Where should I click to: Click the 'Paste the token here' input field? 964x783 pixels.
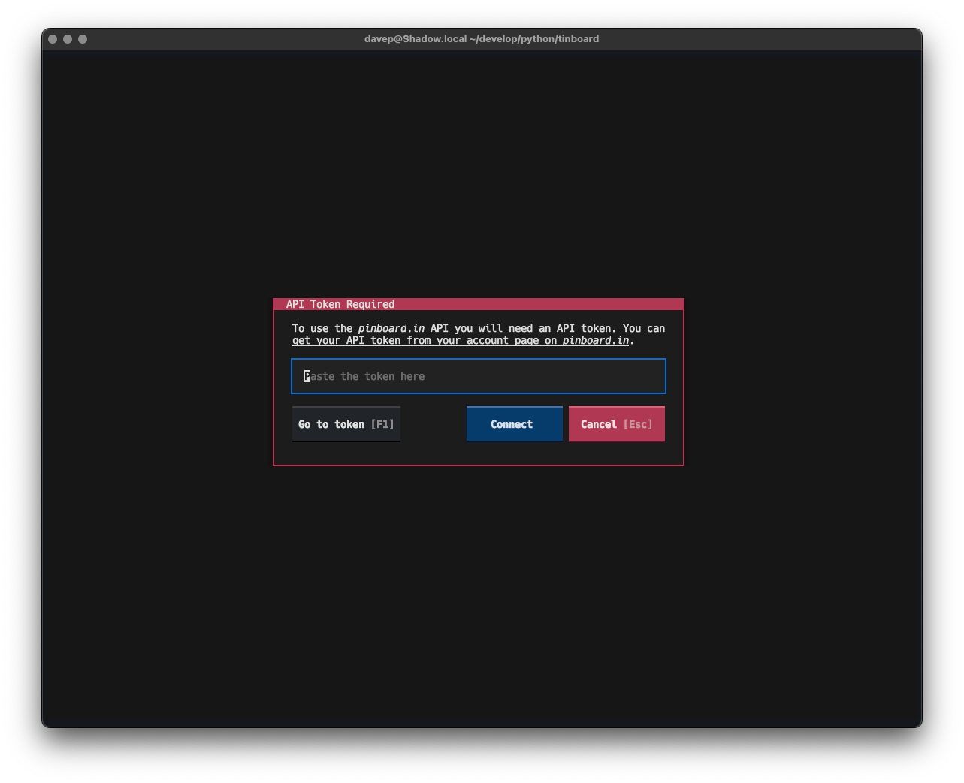point(479,376)
